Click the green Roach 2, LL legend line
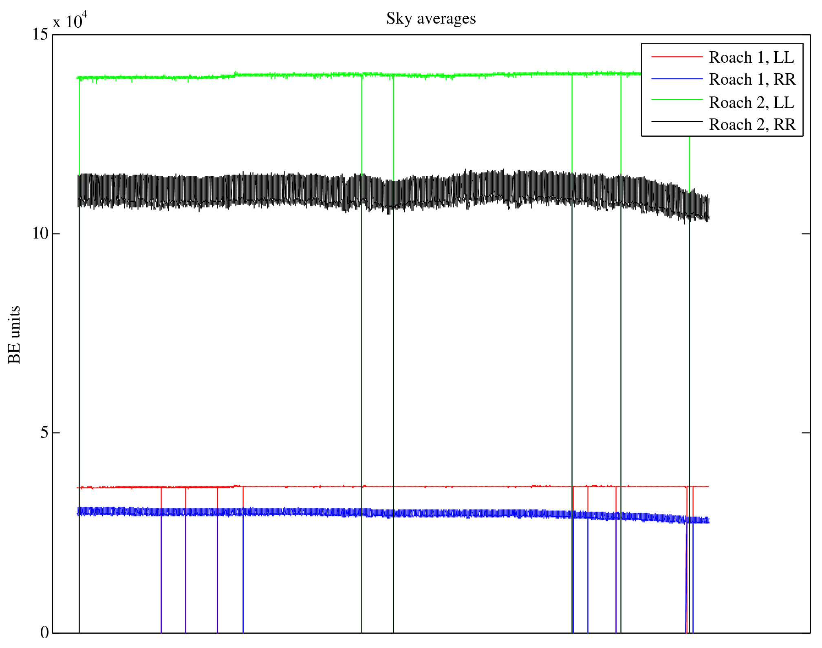 (677, 100)
